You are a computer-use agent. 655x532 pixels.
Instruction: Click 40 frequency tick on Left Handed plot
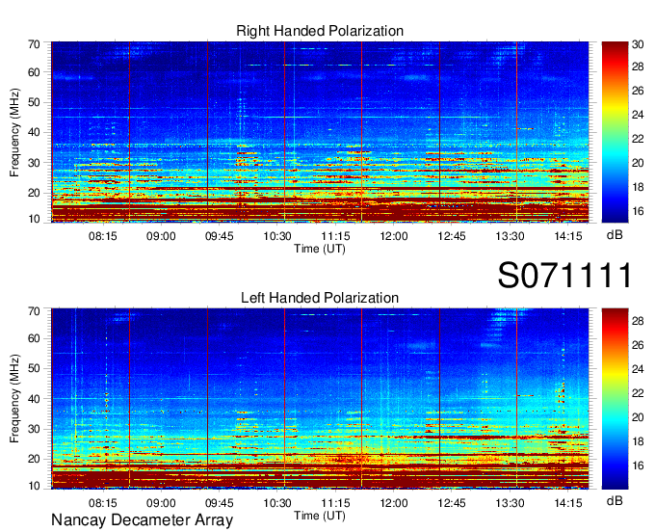click(x=34, y=399)
